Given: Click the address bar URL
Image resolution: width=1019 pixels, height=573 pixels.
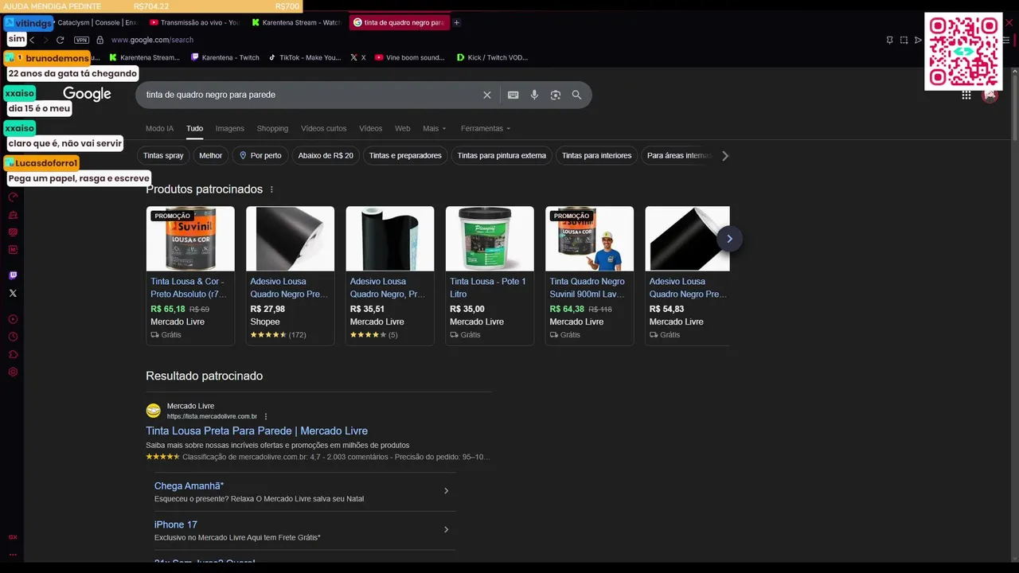Looking at the screenshot, I should pos(152,40).
